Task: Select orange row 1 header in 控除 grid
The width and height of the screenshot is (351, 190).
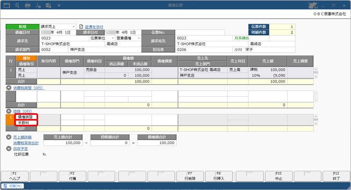Action: pos(10,120)
